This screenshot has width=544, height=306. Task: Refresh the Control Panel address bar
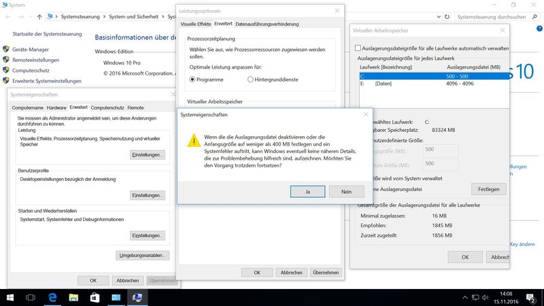point(447,16)
